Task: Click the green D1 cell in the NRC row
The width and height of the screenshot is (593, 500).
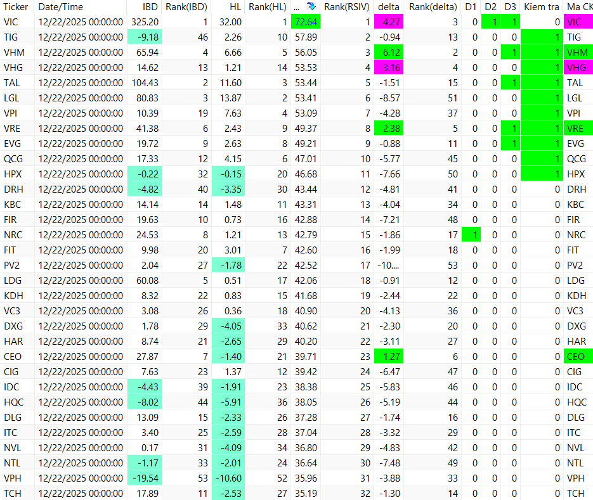Action: pyautogui.click(x=471, y=234)
